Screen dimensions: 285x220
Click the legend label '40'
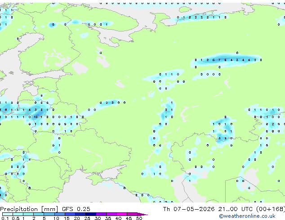coord(118,218)
